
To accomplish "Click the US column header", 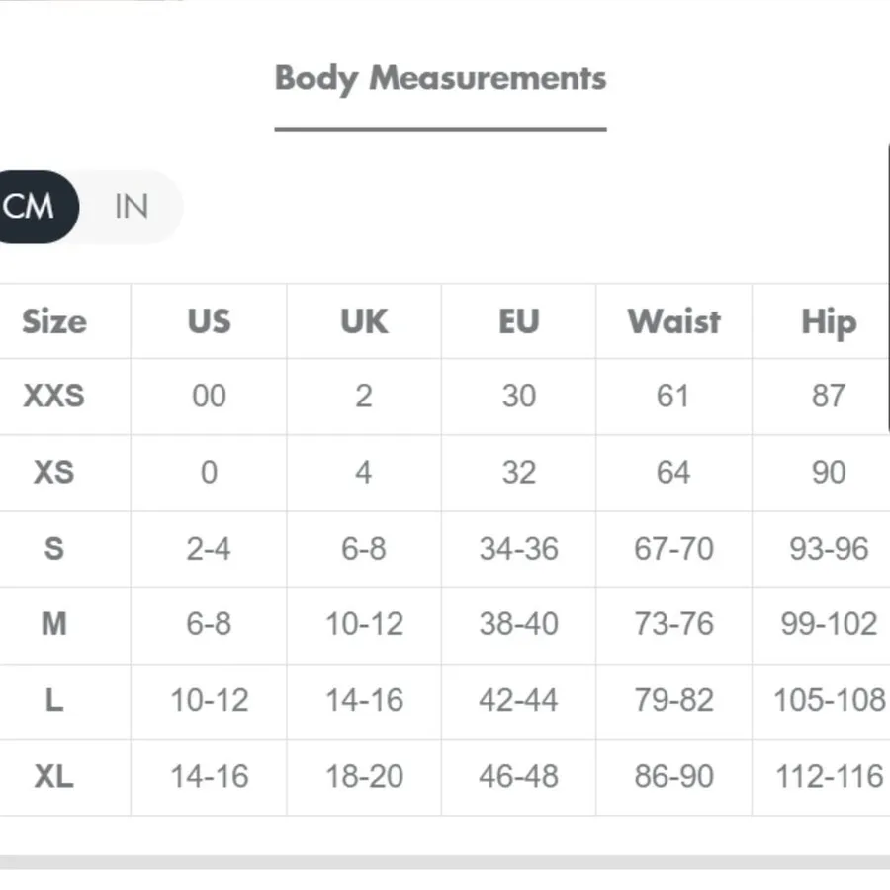I will point(209,321).
